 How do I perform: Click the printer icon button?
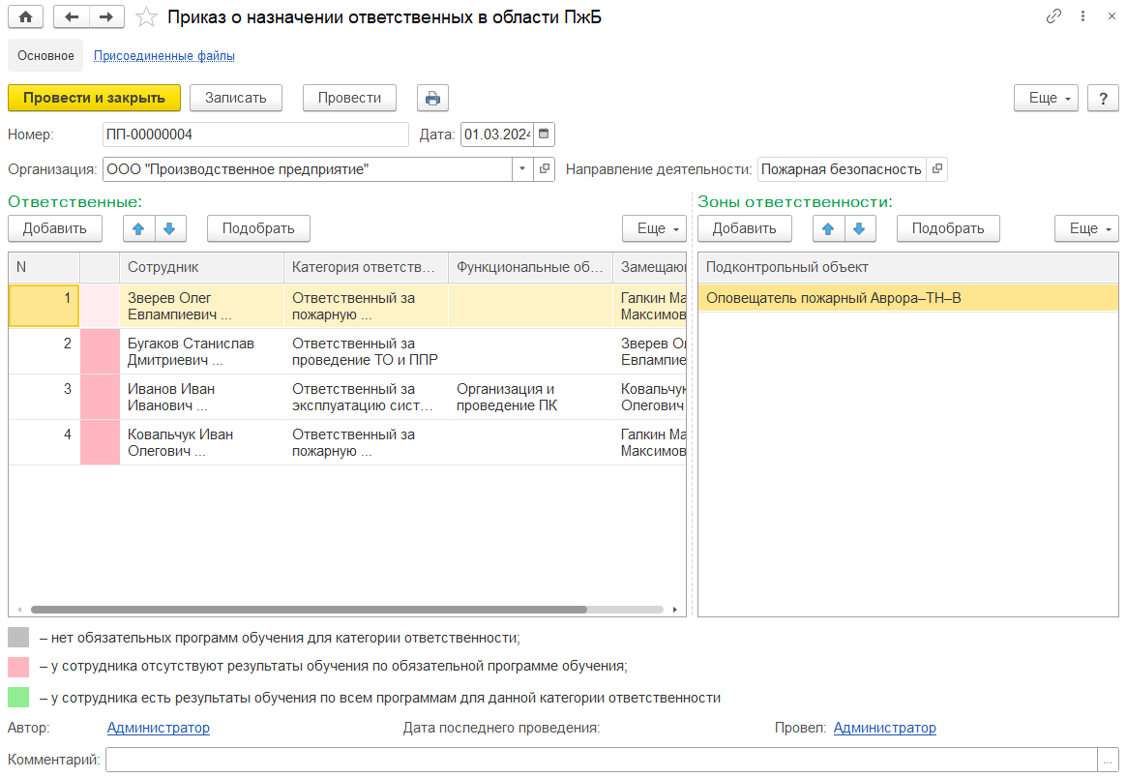coord(432,98)
